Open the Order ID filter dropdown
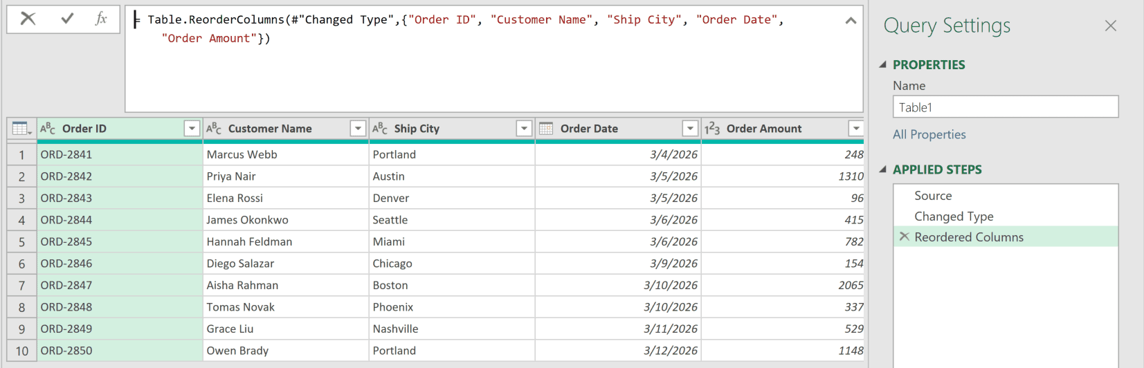 tap(192, 129)
